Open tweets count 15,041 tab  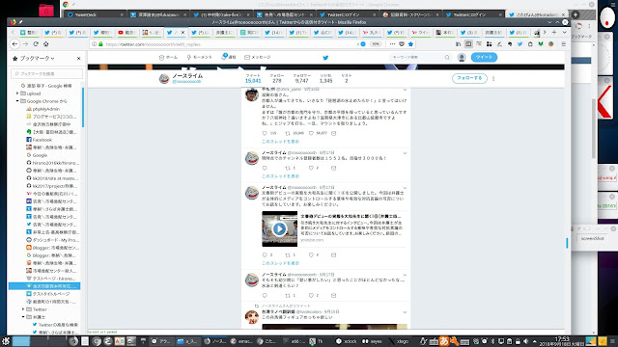[253, 78]
